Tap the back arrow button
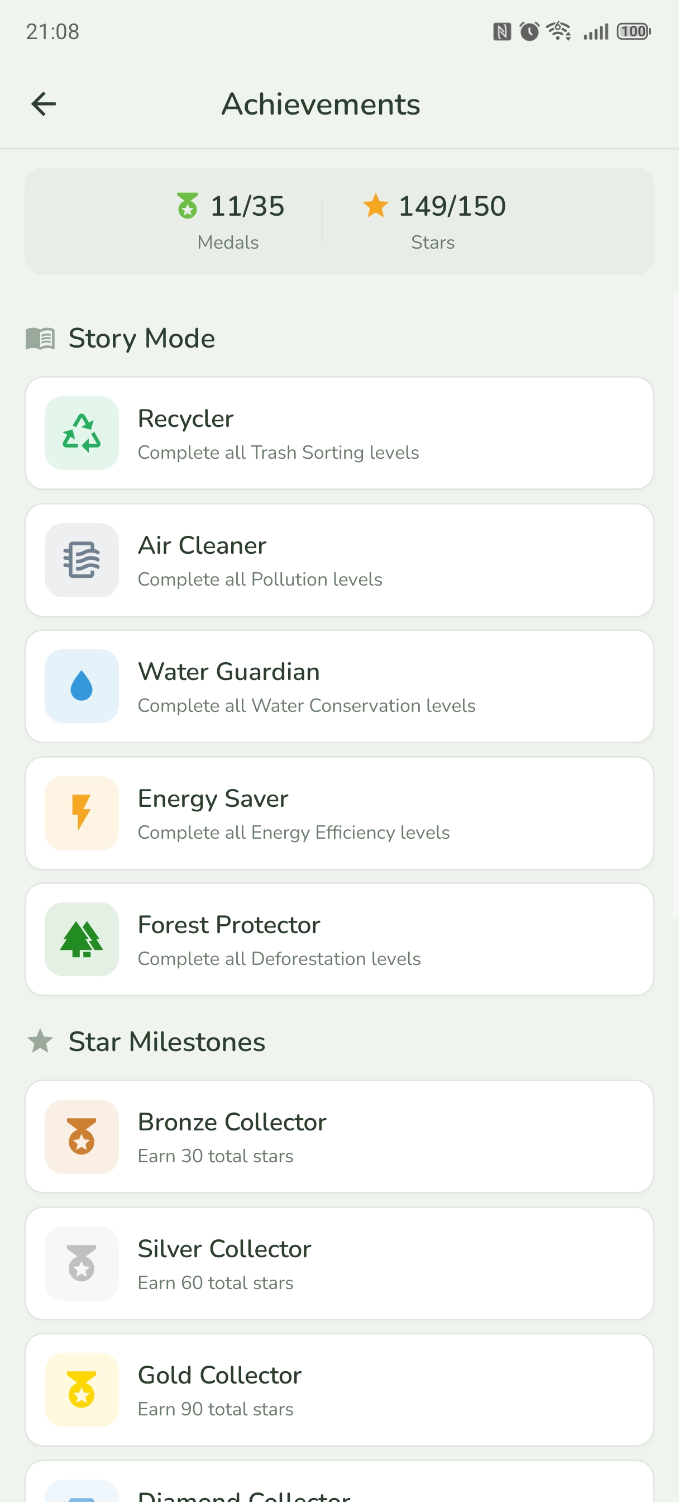The width and height of the screenshot is (679, 1502). coord(44,104)
